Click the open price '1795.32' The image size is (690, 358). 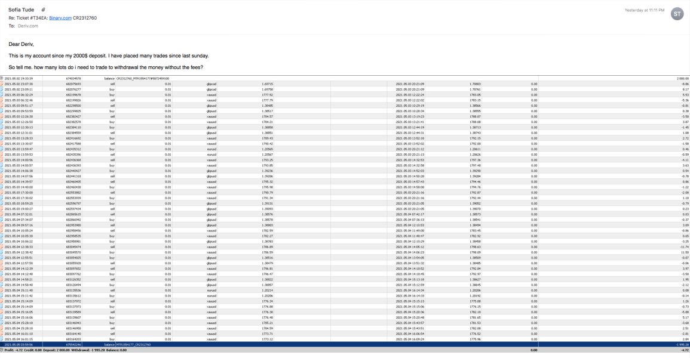(x=267, y=182)
